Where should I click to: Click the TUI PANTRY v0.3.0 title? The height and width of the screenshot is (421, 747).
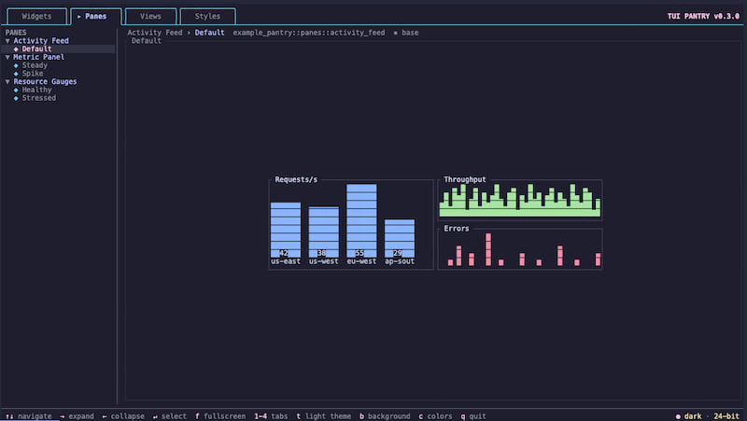click(703, 16)
